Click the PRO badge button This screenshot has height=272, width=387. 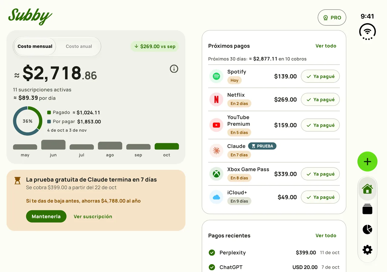(332, 18)
